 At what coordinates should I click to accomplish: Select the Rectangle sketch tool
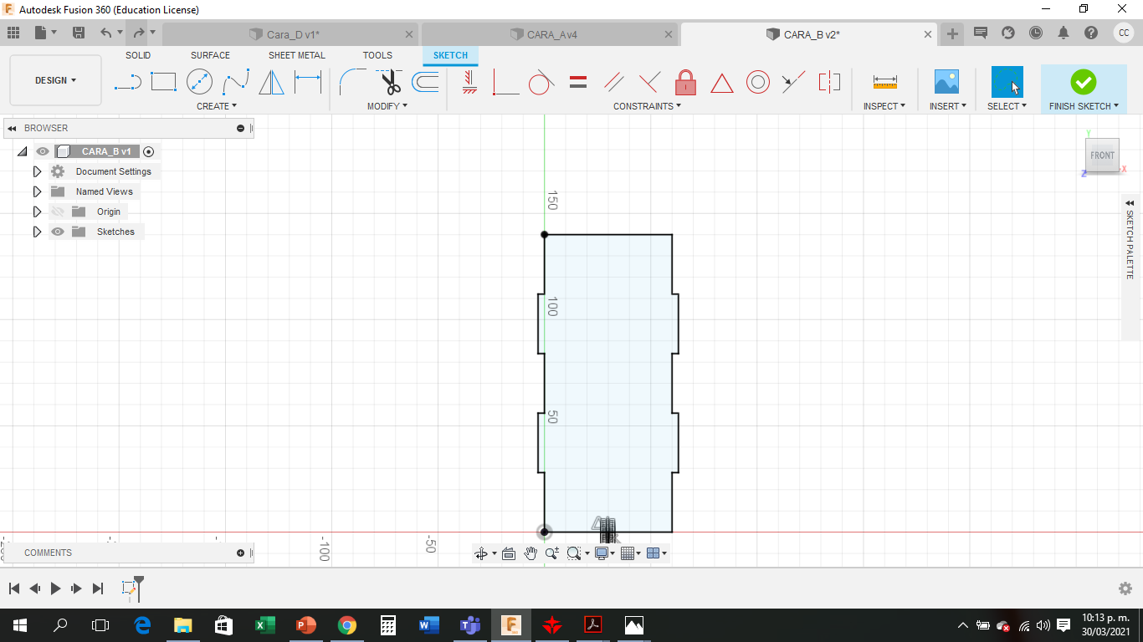[x=163, y=82]
